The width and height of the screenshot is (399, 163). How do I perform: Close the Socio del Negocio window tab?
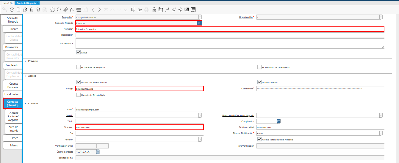click(38, 3)
